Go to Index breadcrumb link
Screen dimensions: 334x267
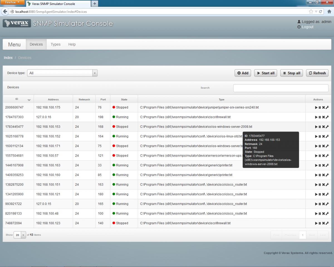tap(8, 58)
